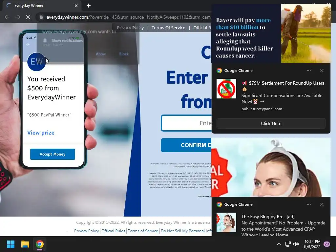Click the network icon in system tray

tap(288, 244)
